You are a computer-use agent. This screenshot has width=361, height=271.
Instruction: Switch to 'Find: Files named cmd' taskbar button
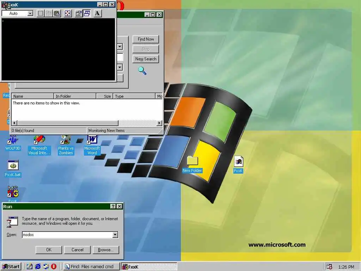tap(91, 267)
